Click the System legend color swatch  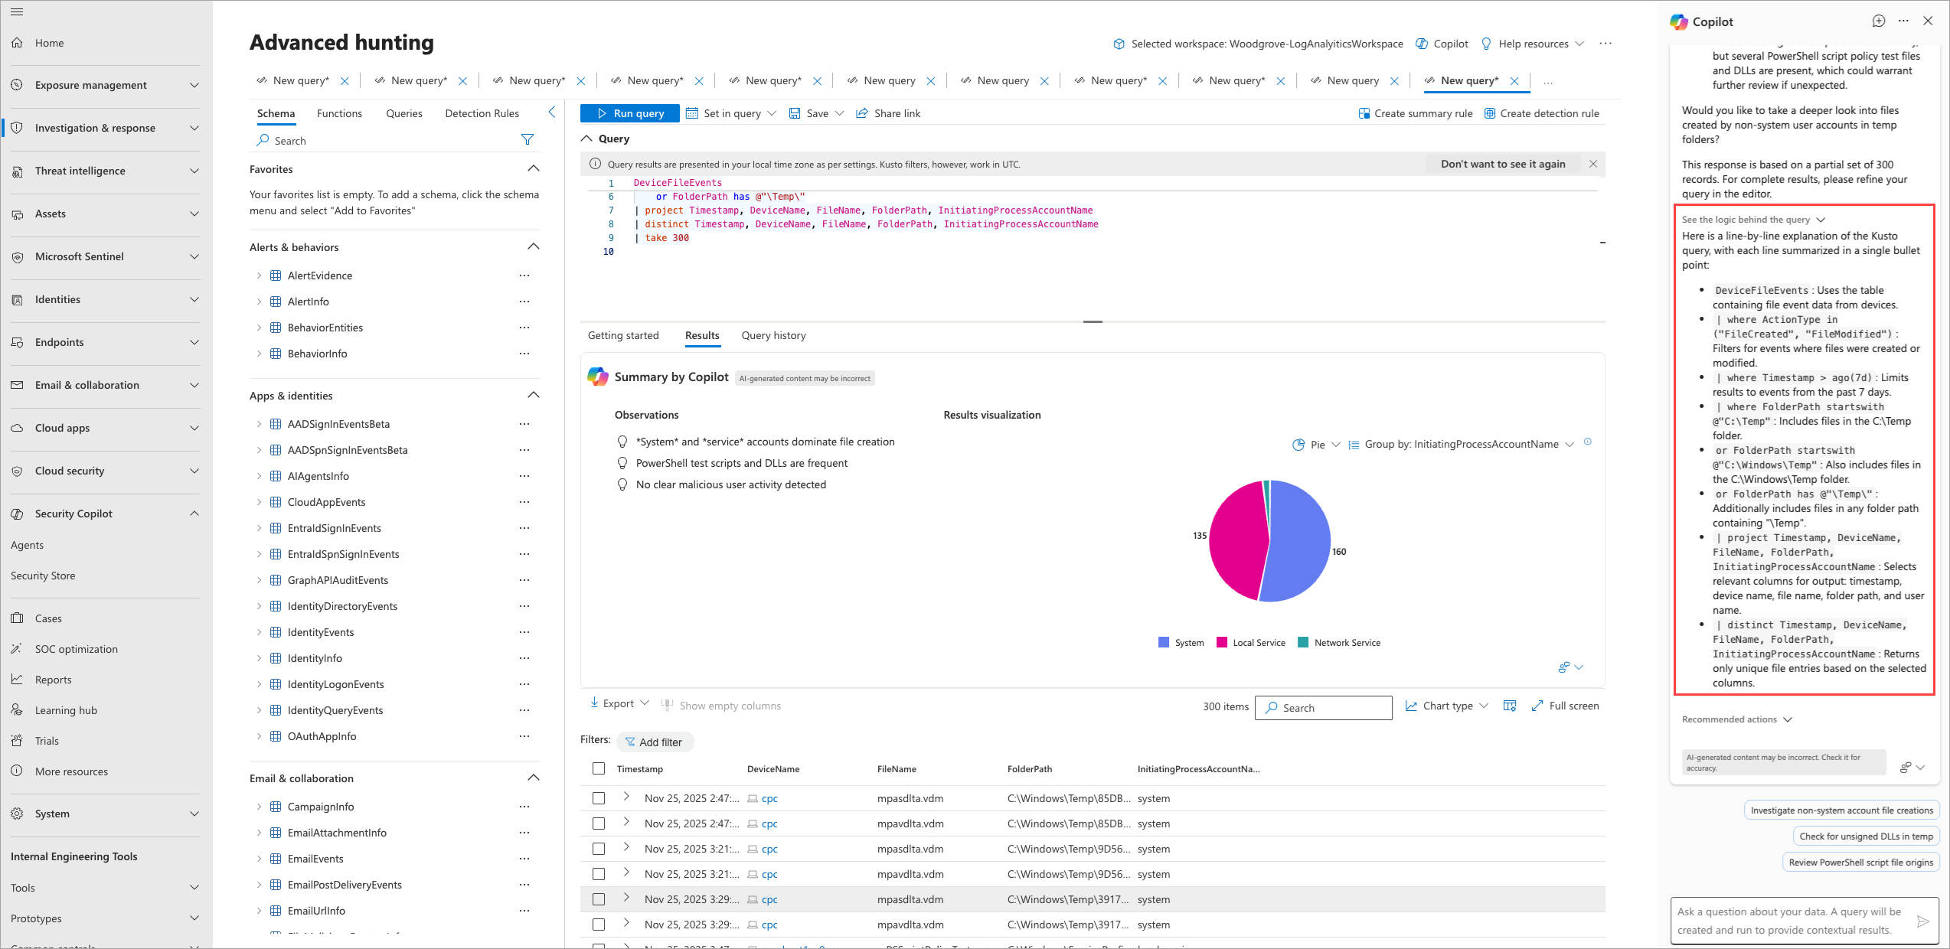tap(1164, 643)
